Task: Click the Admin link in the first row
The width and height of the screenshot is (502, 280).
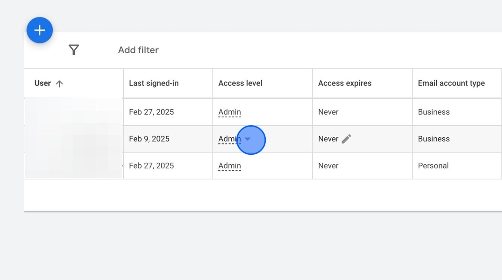Action: pyautogui.click(x=229, y=112)
